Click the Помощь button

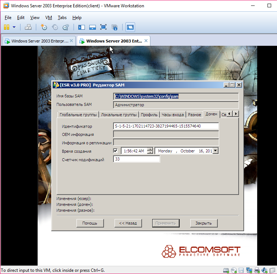click(x=90, y=223)
